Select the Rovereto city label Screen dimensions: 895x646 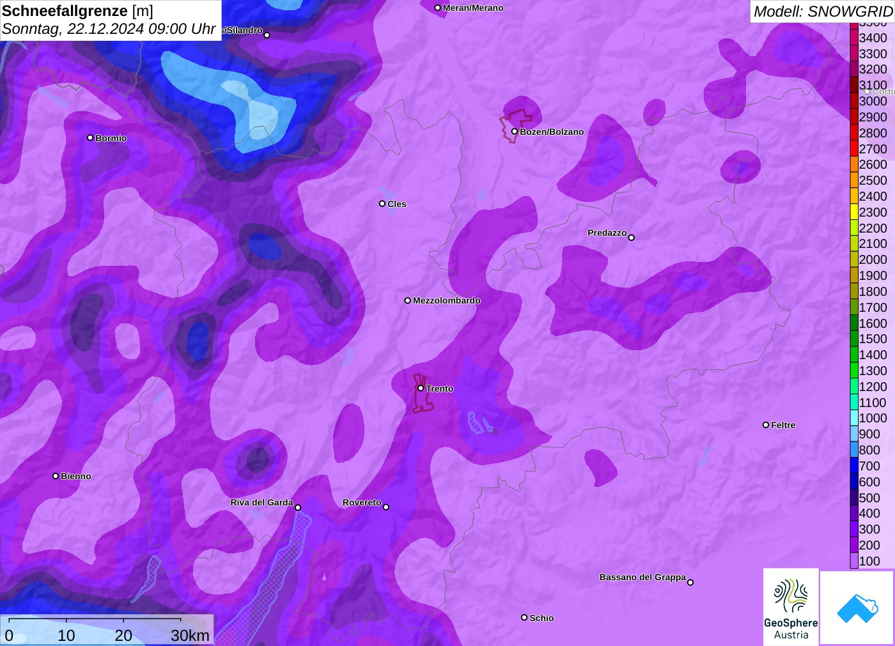[x=362, y=502]
